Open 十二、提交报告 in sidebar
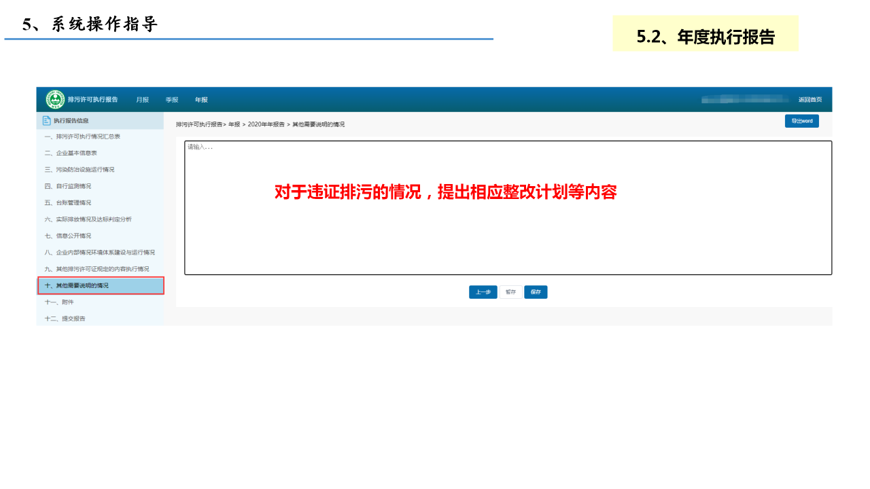This screenshot has width=870, height=489. point(65,319)
